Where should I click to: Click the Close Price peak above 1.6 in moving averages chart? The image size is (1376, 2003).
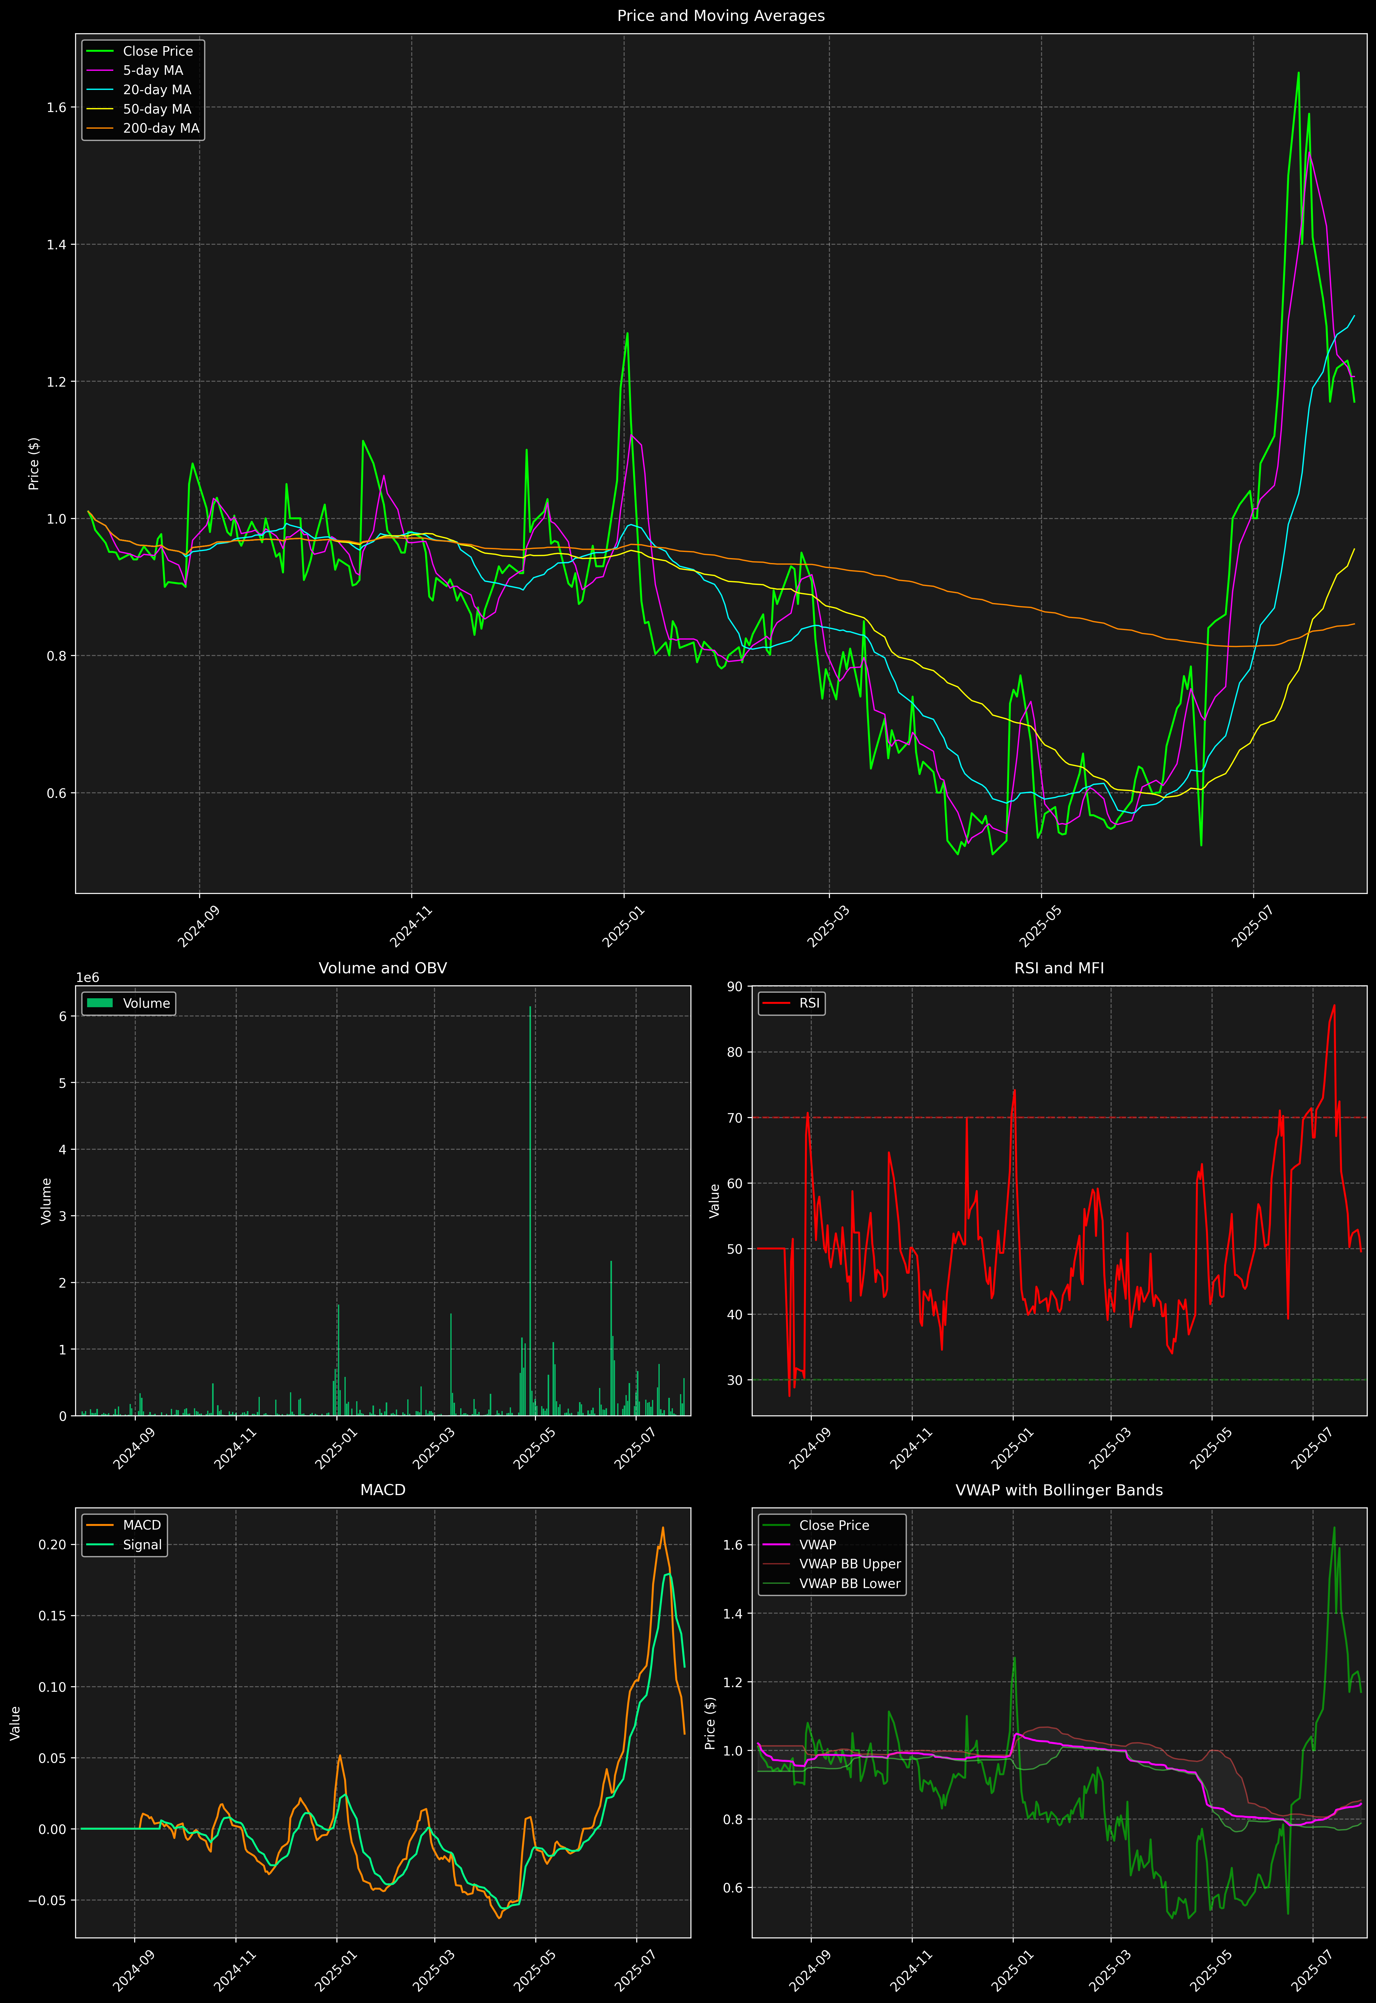(1298, 73)
